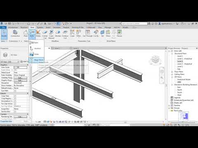
Task: Collapse the Camera properties section
Action: [28, 114]
